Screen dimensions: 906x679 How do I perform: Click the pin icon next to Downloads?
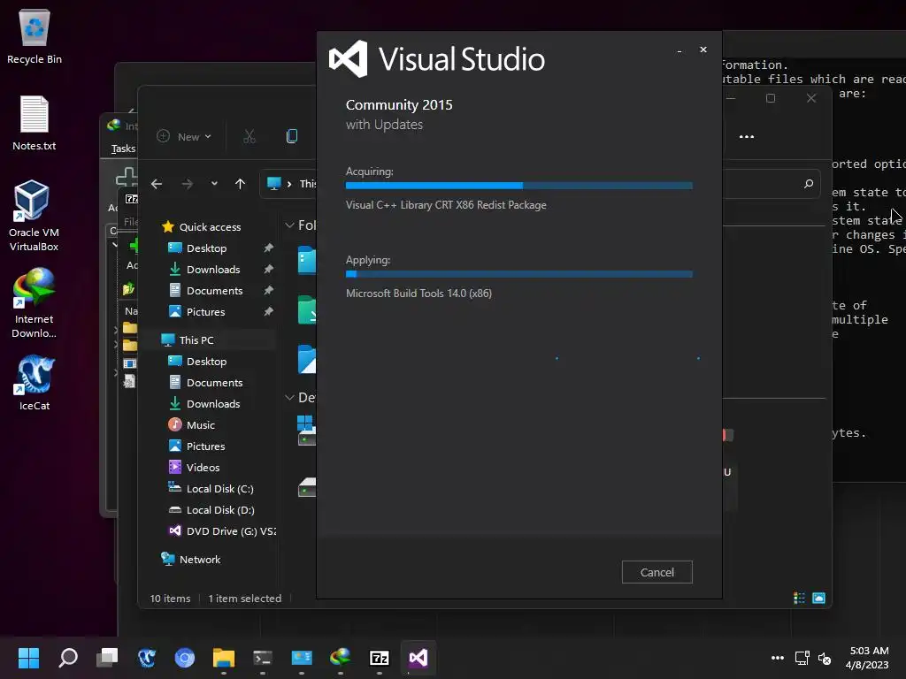(269, 269)
